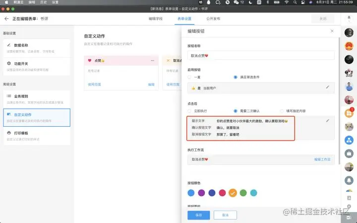Click 使用范围 link on the 点赞 card

(x=94, y=84)
